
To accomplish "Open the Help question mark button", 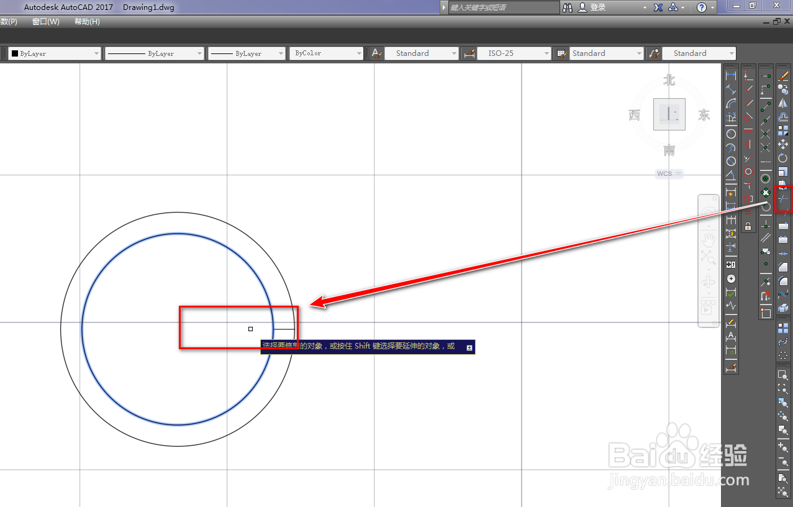I will click(x=702, y=7).
